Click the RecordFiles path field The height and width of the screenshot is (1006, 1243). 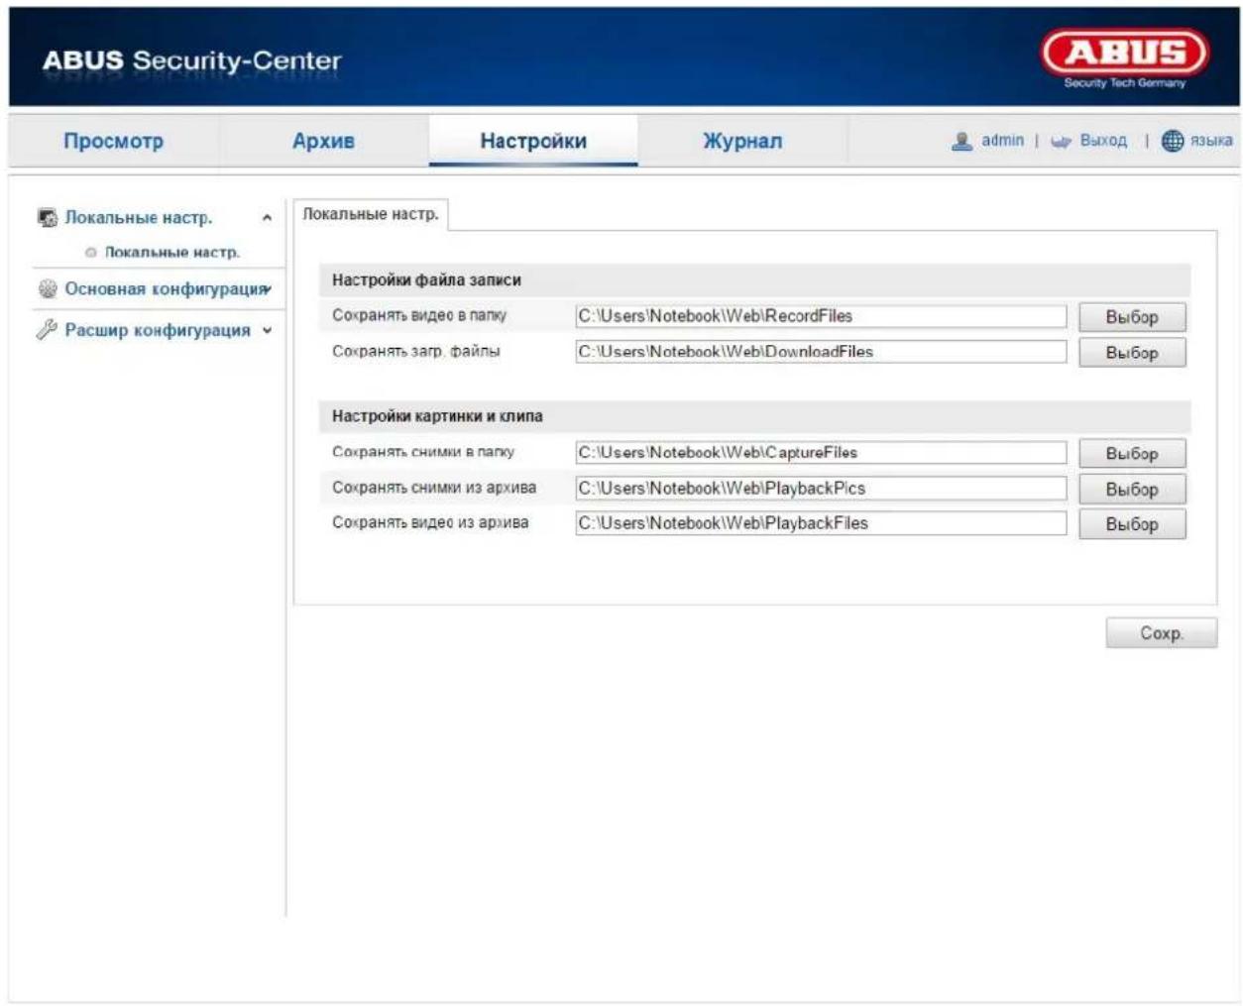click(x=821, y=316)
